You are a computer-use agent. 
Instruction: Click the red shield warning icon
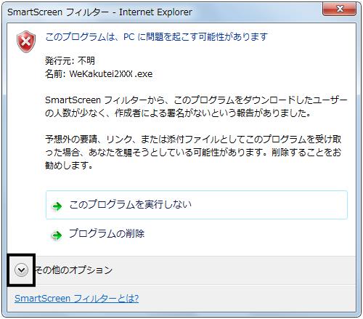(x=26, y=41)
